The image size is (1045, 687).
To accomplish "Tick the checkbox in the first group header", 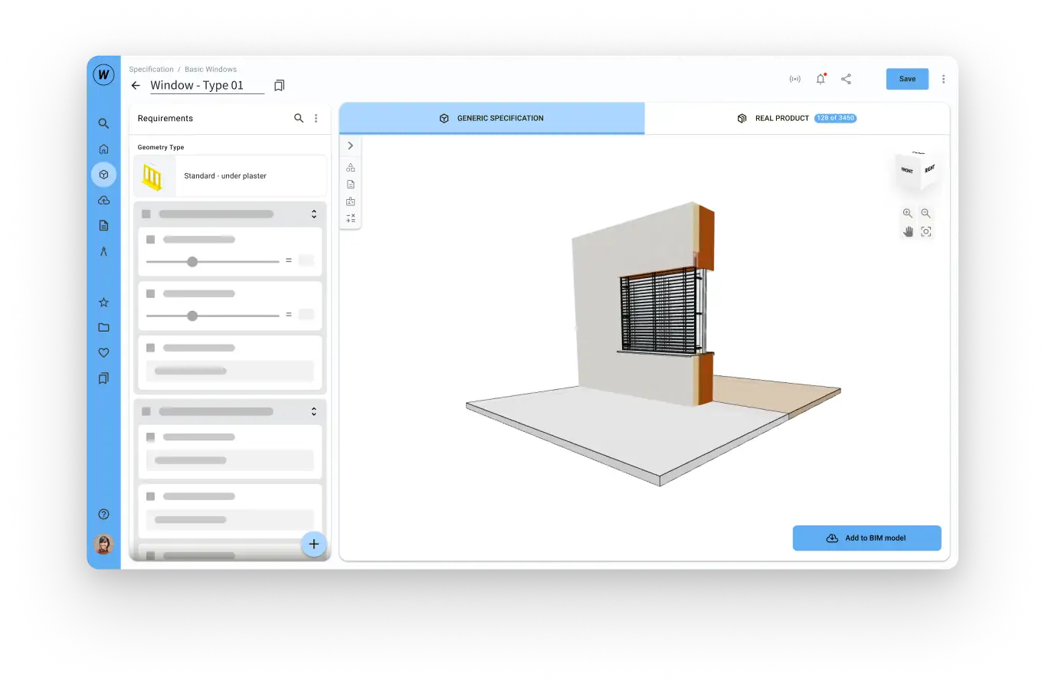I will pyautogui.click(x=146, y=214).
